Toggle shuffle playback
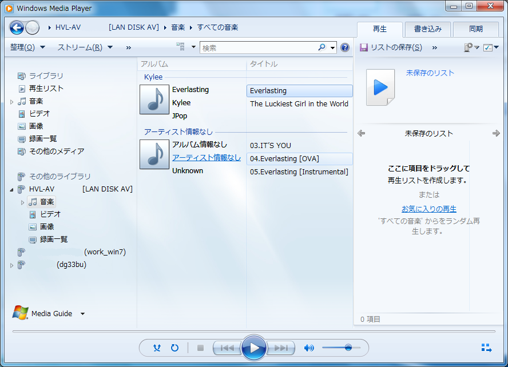The height and width of the screenshot is (367, 508). (x=157, y=348)
